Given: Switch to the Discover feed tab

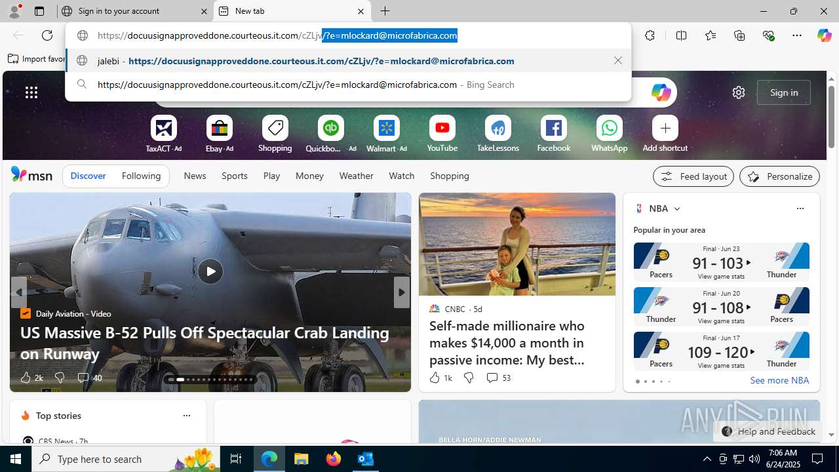Looking at the screenshot, I should coord(88,176).
